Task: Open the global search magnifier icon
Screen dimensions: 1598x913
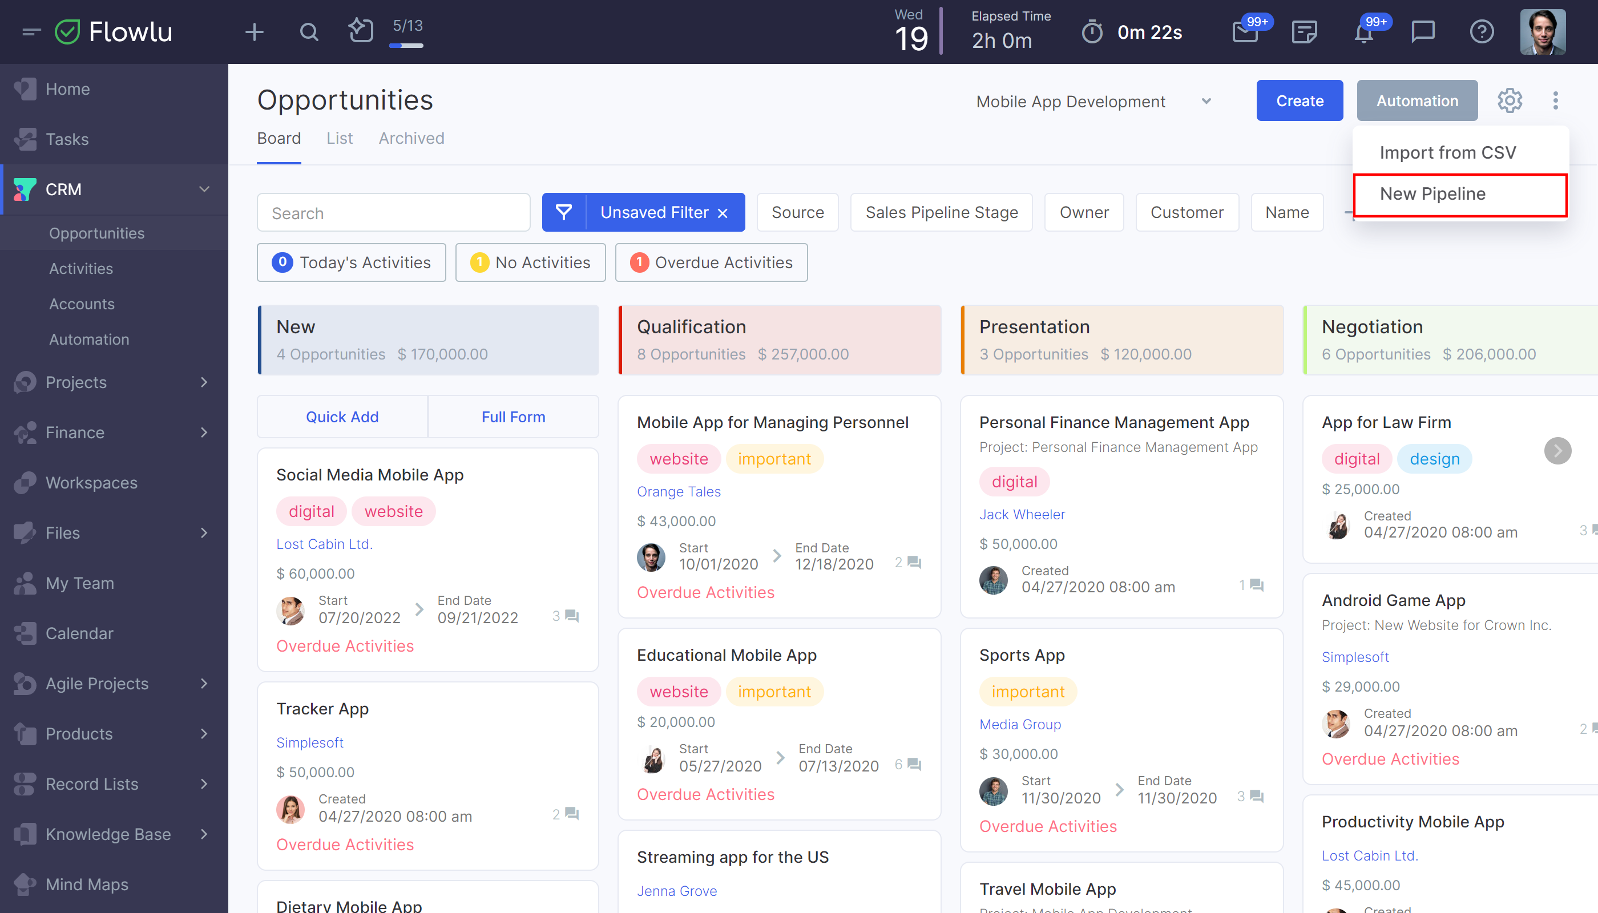Action: point(309,31)
